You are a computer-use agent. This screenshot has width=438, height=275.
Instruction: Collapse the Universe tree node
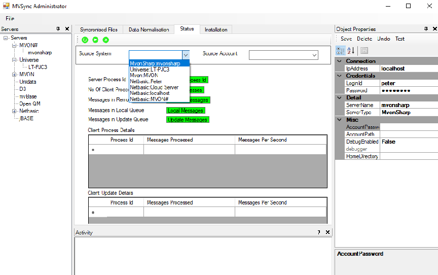14,60
